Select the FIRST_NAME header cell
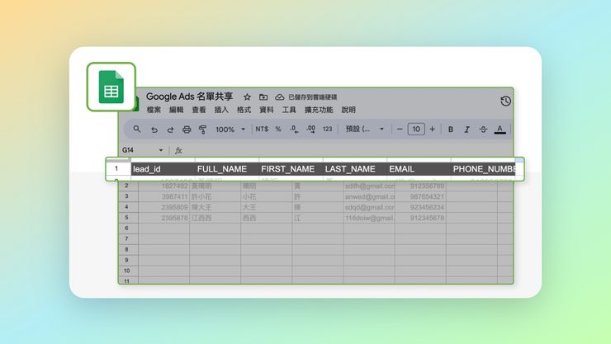Screen dimensions: 611x344 [x=291, y=169]
